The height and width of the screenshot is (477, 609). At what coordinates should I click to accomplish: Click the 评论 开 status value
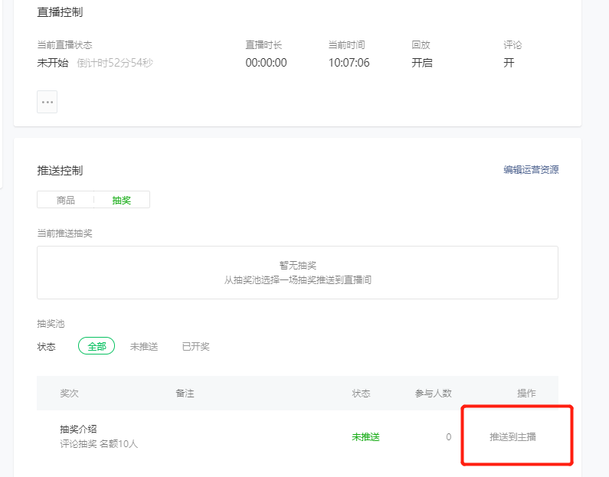[509, 63]
